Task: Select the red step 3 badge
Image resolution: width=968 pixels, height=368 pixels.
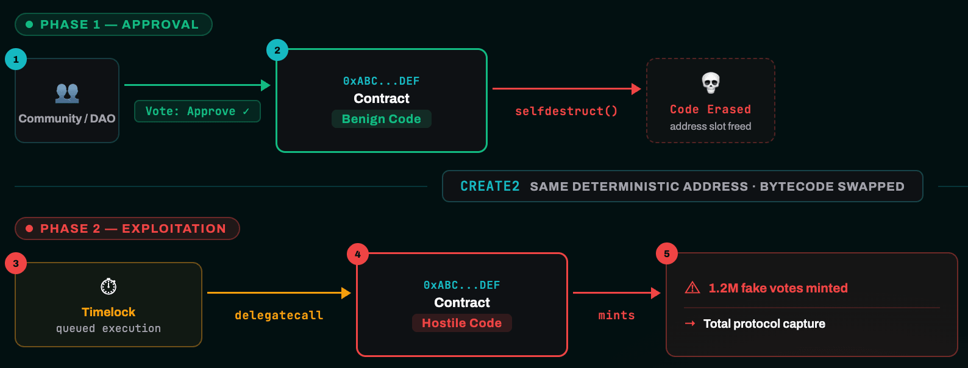Action: click(16, 264)
